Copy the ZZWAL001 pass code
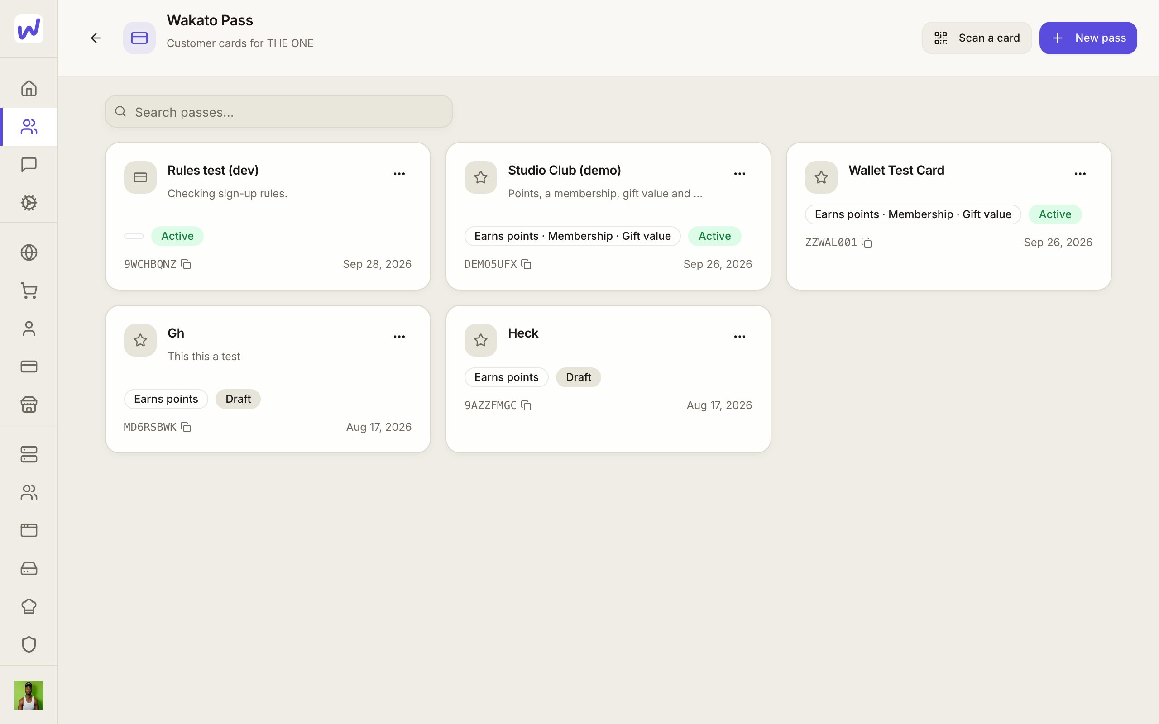Image resolution: width=1159 pixels, height=724 pixels. (867, 243)
